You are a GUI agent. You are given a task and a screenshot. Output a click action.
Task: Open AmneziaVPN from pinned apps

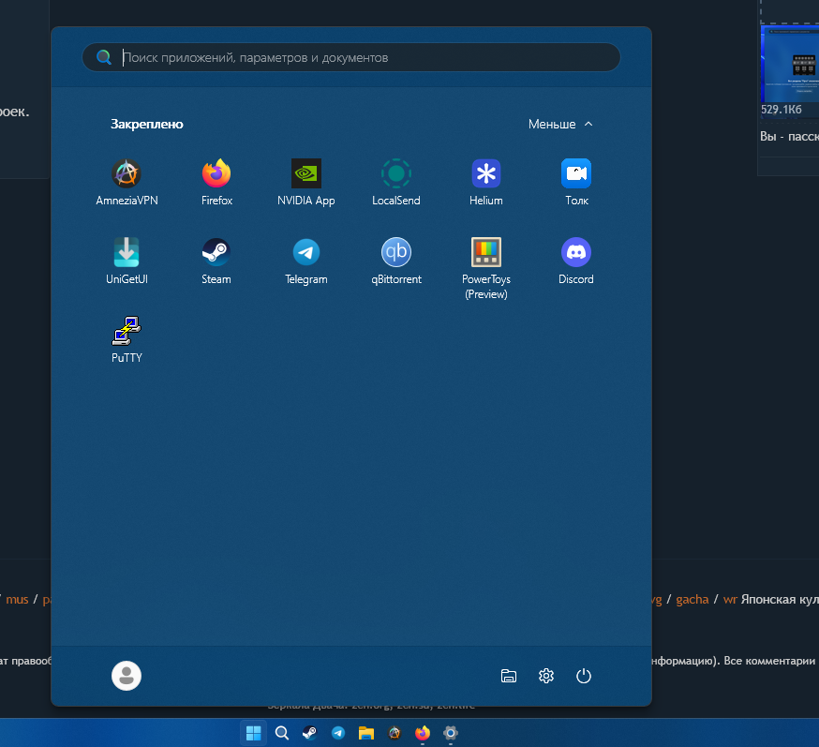pyautogui.click(x=127, y=183)
